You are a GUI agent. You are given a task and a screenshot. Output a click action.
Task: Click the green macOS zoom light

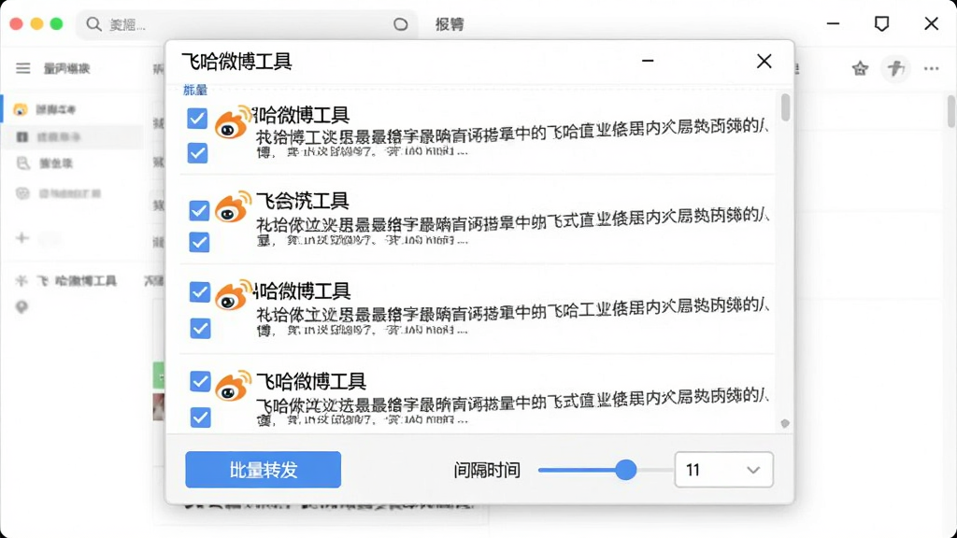click(56, 23)
